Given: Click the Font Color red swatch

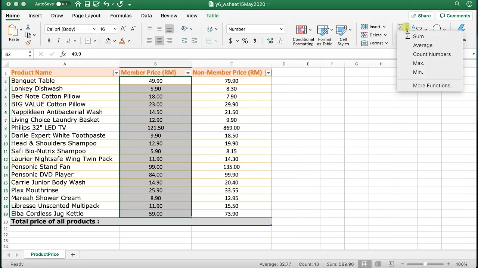Looking at the screenshot, I should click(122, 41).
